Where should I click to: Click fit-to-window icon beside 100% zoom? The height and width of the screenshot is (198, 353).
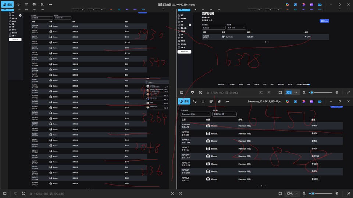280,194
